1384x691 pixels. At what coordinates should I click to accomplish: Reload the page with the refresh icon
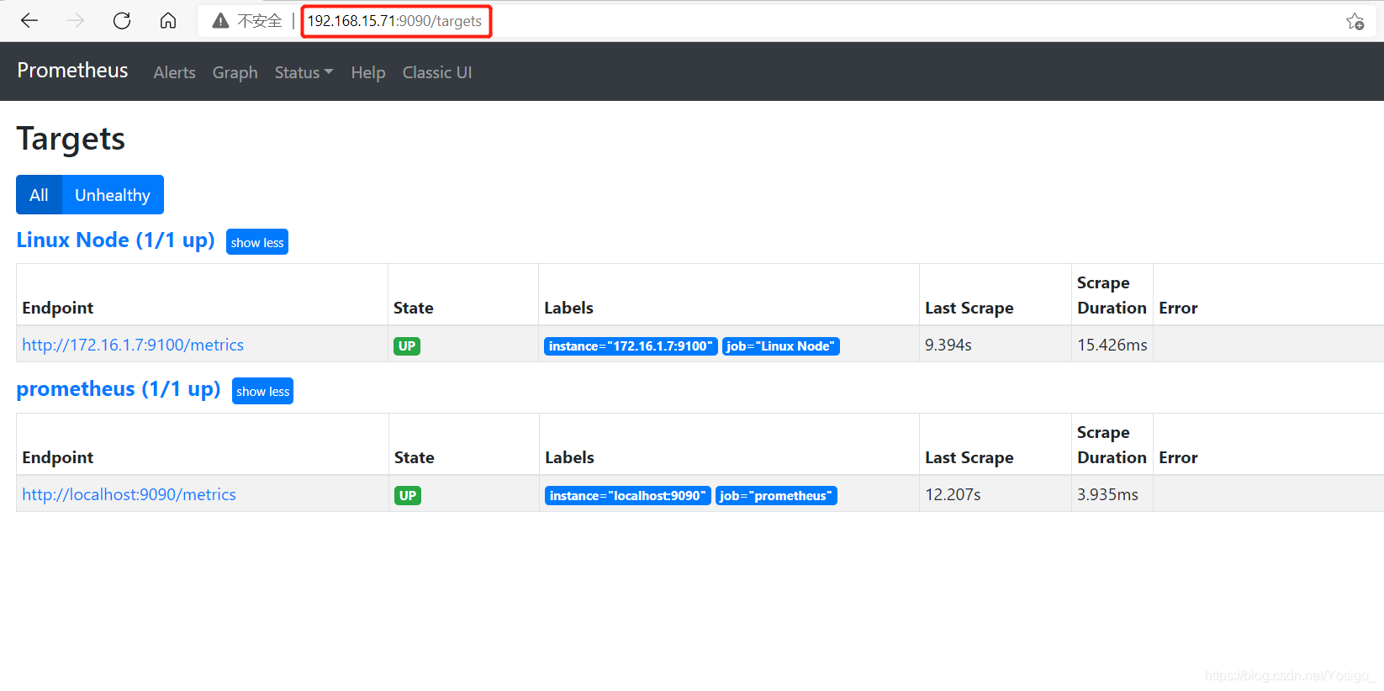[x=122, y=21]
